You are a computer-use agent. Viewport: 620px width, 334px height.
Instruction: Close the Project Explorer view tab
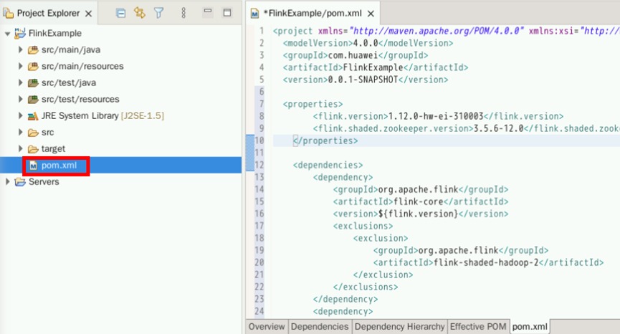tap(88, 14)
